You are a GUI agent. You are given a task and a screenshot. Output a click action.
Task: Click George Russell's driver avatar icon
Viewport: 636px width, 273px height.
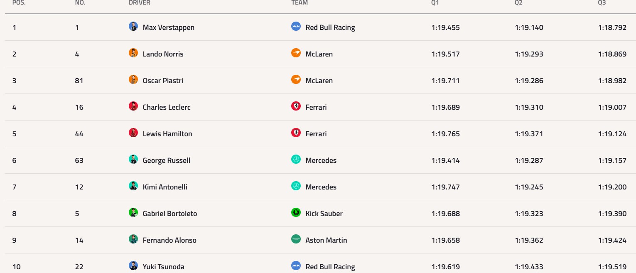133,160
